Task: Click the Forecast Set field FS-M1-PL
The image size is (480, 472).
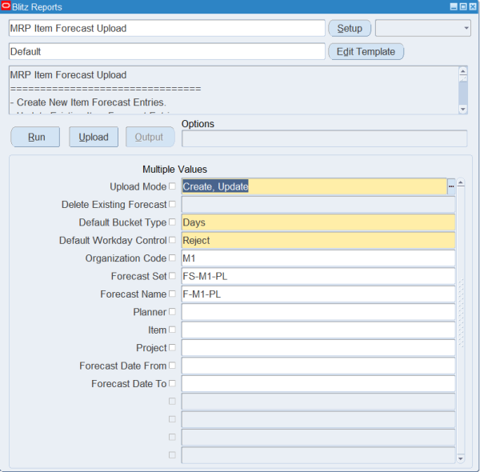Action: click(x=318, y=276)
